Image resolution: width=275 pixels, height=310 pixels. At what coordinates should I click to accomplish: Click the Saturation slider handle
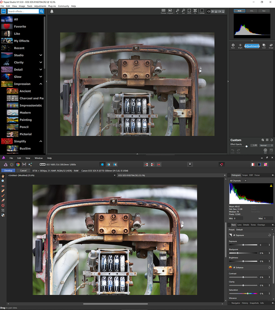(x=248, y=293)
